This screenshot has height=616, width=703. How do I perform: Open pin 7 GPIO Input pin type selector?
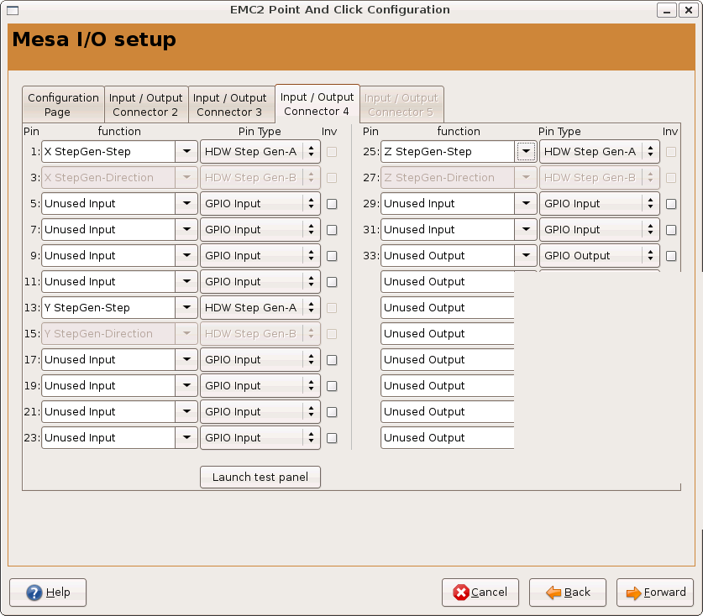(260, 230)
